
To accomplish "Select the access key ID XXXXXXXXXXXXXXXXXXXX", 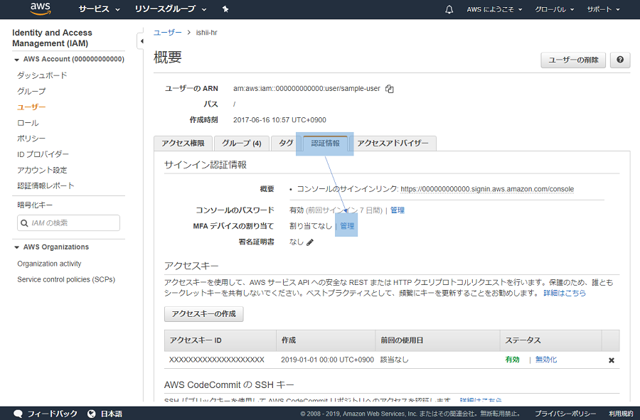I will click(x=217, y=360).
